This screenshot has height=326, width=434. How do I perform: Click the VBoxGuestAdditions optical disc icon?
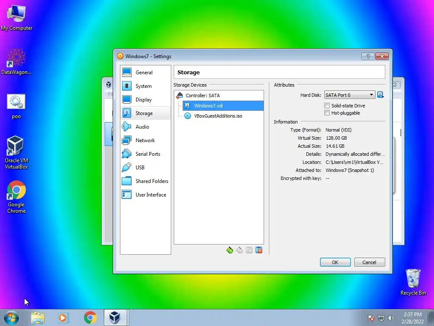coord(187,116)
